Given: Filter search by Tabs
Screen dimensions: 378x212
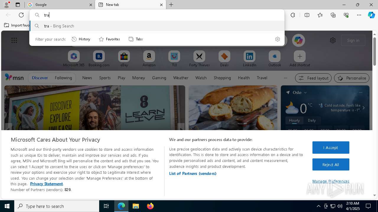Looking at the screenshot, I should click(136, 39).
